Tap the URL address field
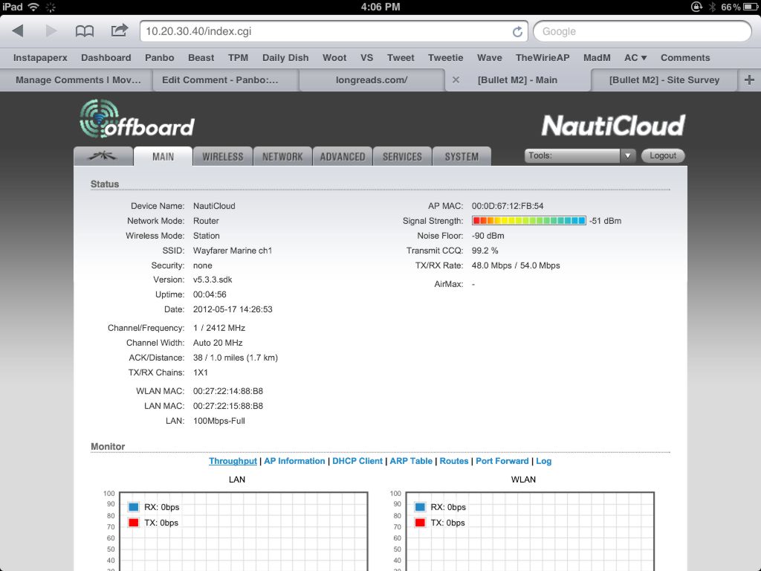This screenshot has height=571, width=761. pos(334,31)
